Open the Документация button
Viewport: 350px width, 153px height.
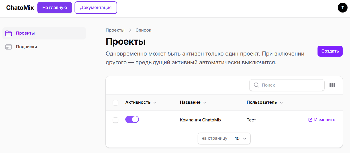[96, 8]
